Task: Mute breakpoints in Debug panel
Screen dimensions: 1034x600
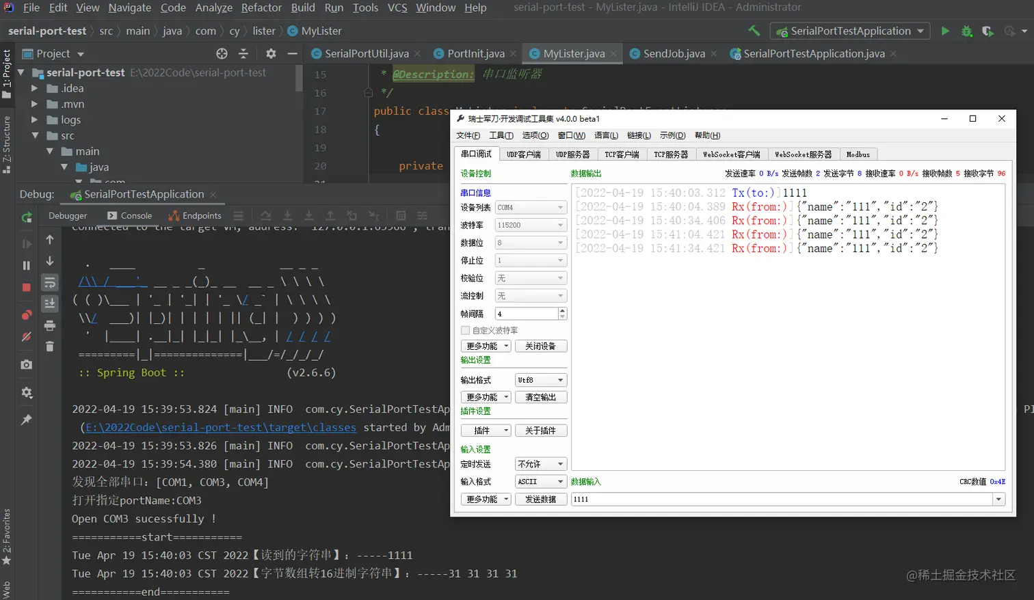Action: tap(27, 337)
